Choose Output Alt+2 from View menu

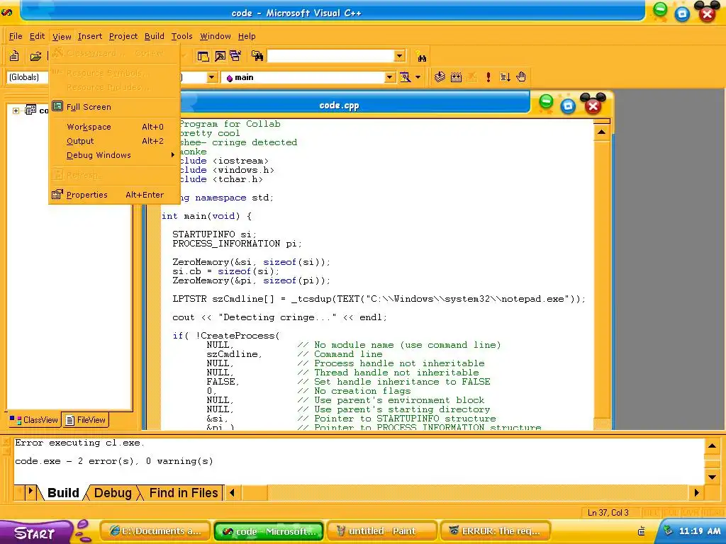pyautogui.click(x=114, y=141)
